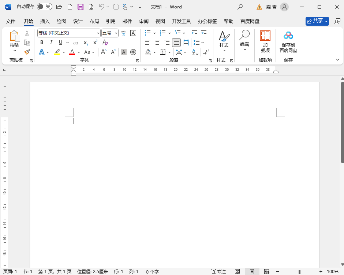
Task: Open the 邮件 ribbon tab
Action: pos(127,21)
